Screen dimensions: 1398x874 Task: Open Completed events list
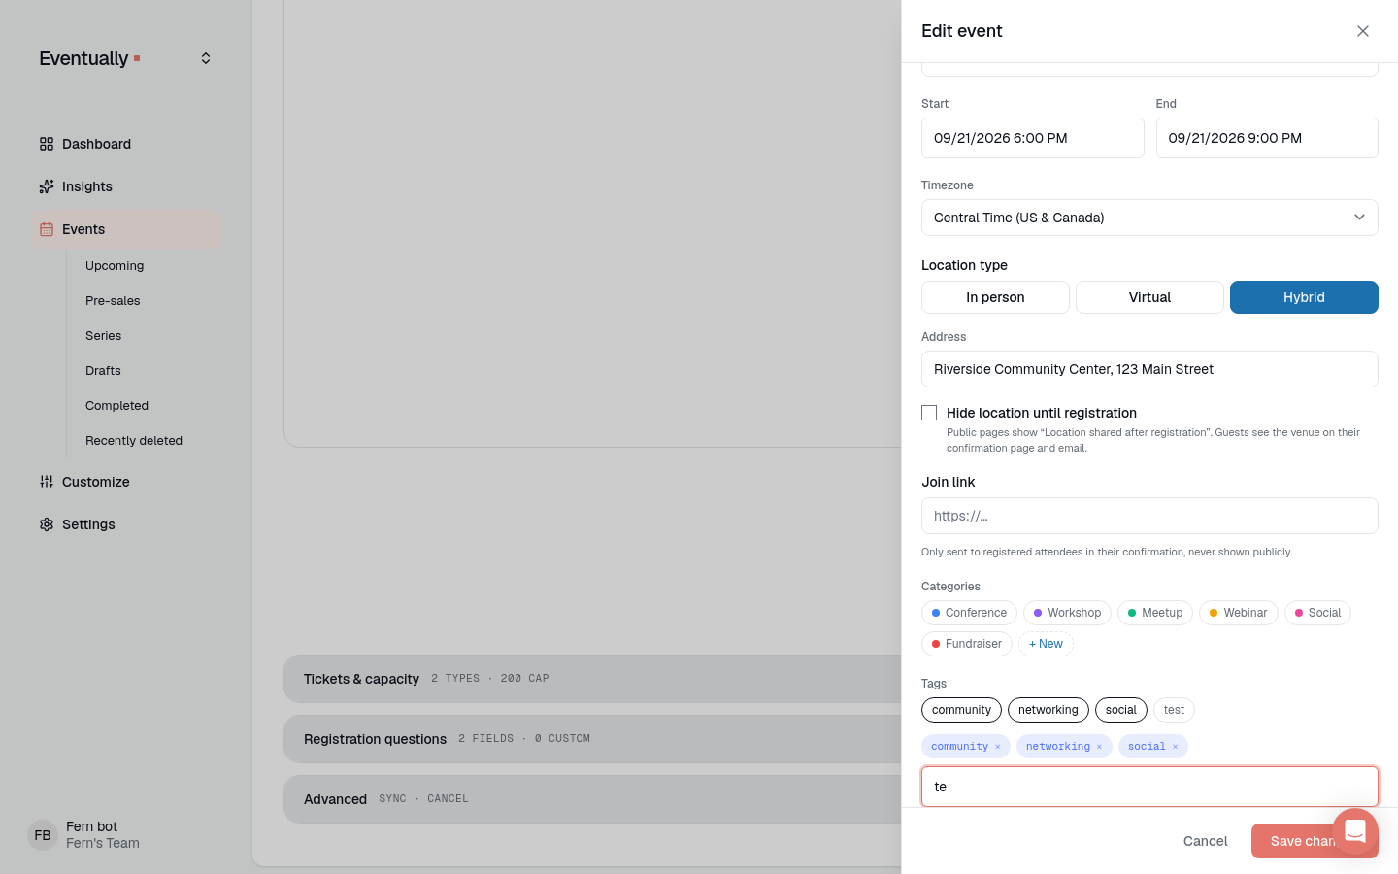pos(116,406)
